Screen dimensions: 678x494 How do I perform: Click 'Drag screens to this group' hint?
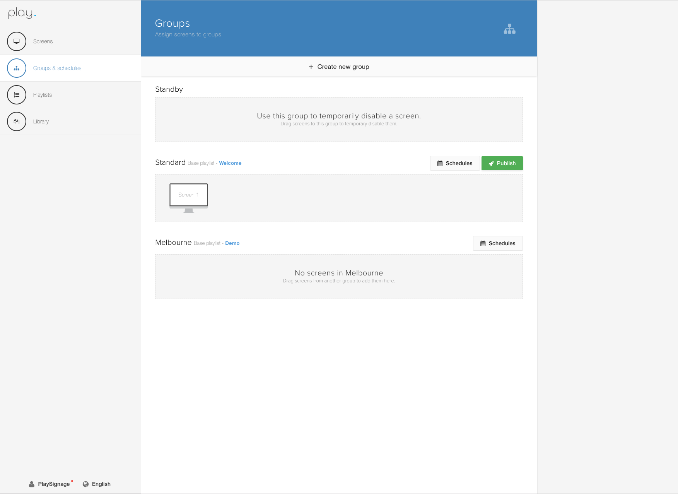tap(339, 124)
